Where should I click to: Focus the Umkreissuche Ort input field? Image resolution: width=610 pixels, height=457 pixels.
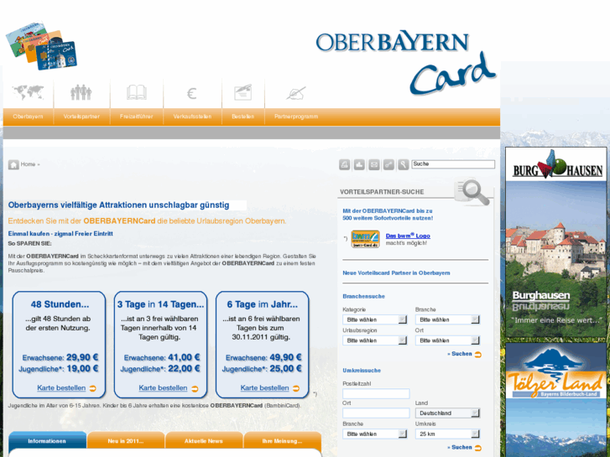(x=376, y=413)
